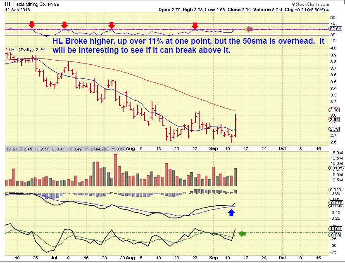
Task: Click the Sep label on price panel date axis
Action: click(x=214, y=148)
